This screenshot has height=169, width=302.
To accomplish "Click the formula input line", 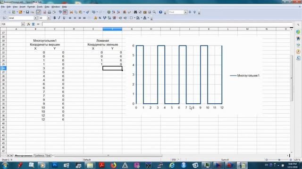I will point(167,24).
